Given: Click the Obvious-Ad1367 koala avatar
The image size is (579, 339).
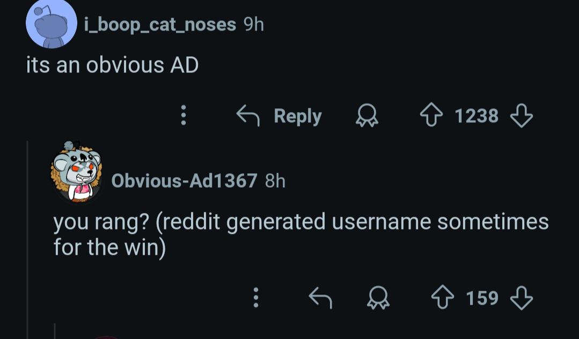Looking at the screenshot, I should 76,172.
